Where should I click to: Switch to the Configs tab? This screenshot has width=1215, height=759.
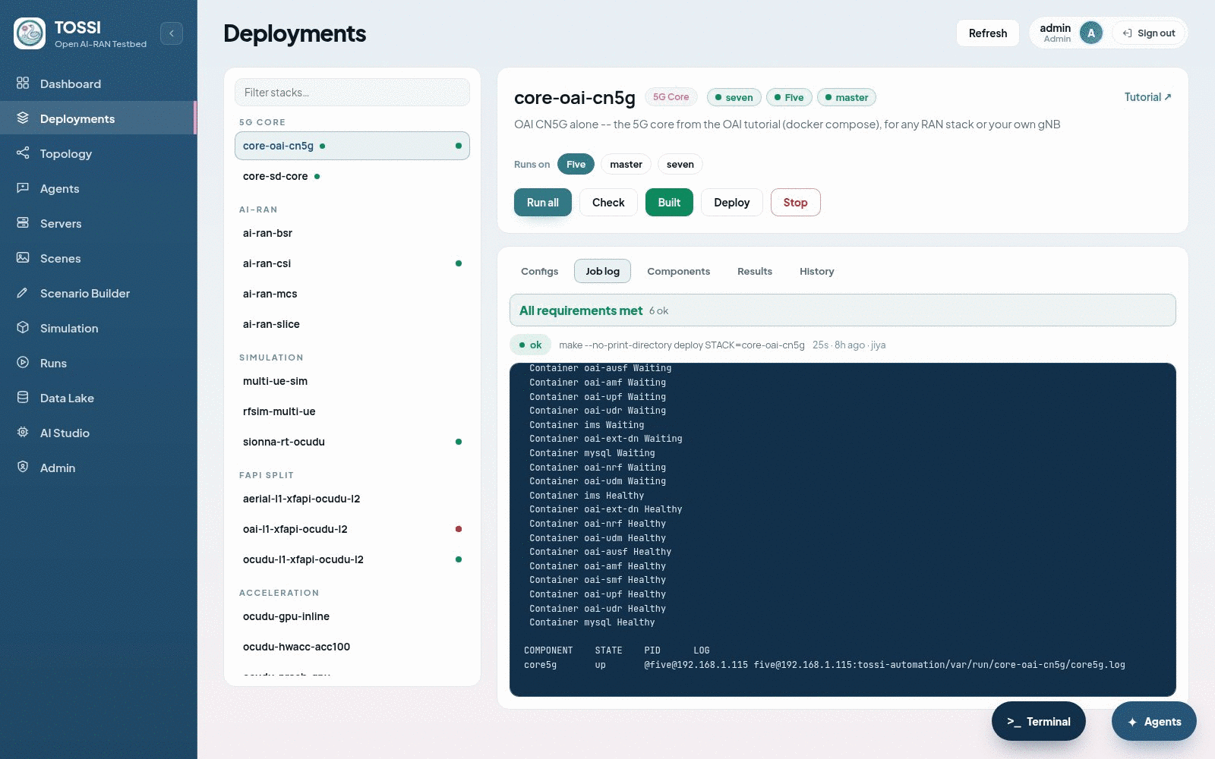point(540,271)
